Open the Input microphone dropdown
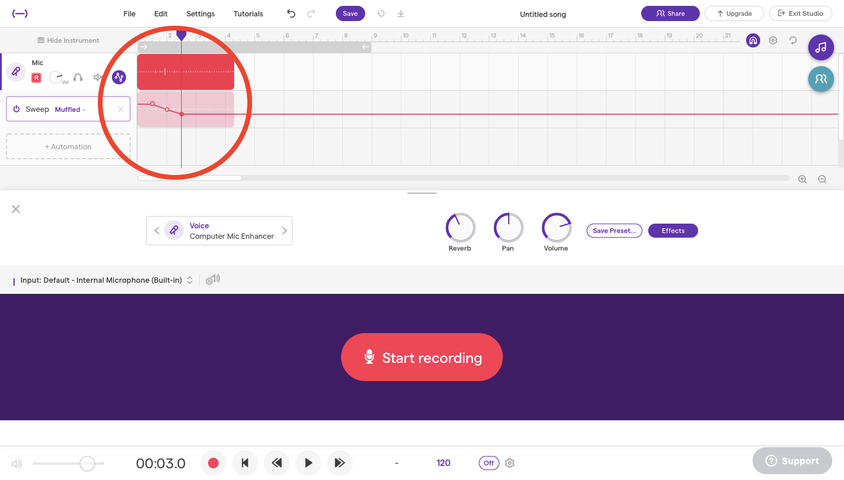The image size is (844, 480). [107, 280]
